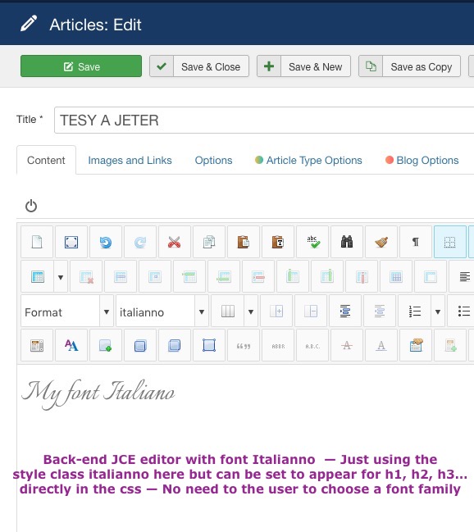The image size is (474, 532).
Task: Click the Insert Table icon
Action: tap(38, 276)
